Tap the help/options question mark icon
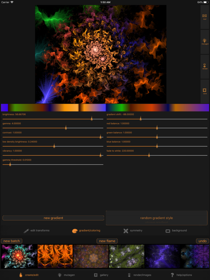The width and height of the screenshot is (210, 280). click(172, 275)
